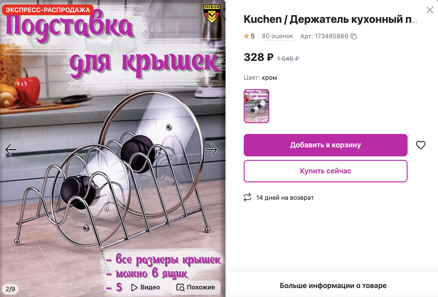Find similar items with Похожие
438x297 pixels.
coord(196,288)
